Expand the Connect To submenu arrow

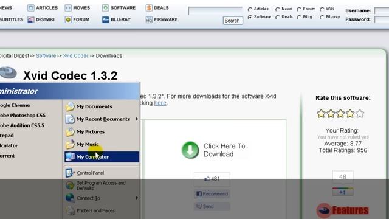tap(137, 198)
